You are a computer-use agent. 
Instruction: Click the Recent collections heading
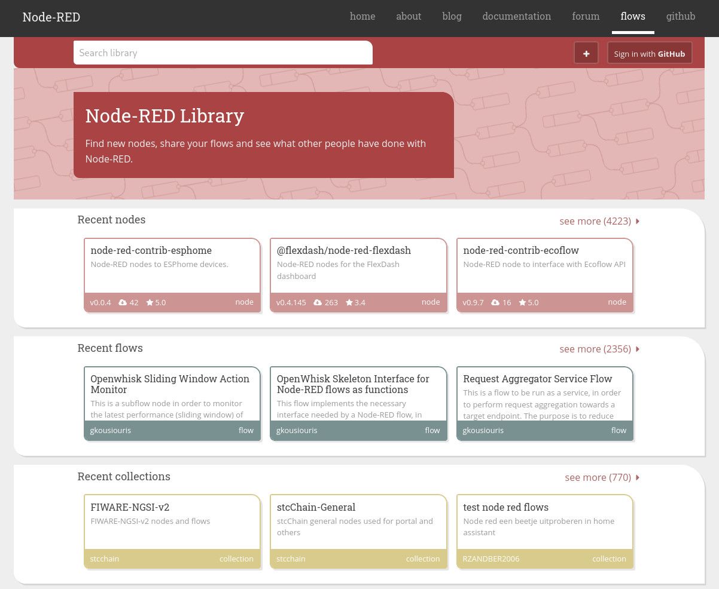(x=124, y=477)
